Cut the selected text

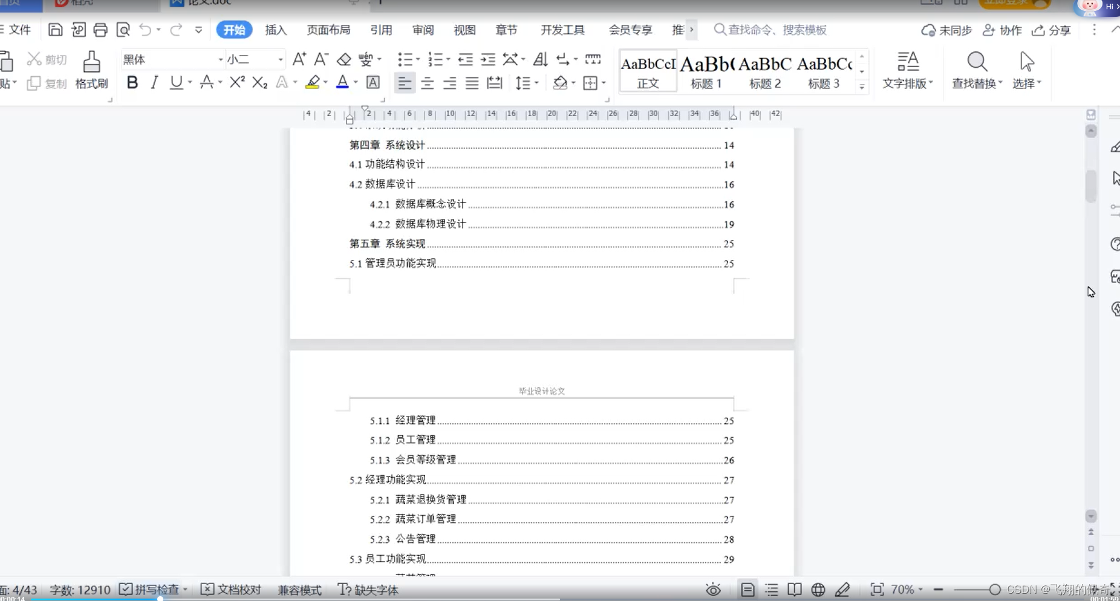(x=47, y=59)
